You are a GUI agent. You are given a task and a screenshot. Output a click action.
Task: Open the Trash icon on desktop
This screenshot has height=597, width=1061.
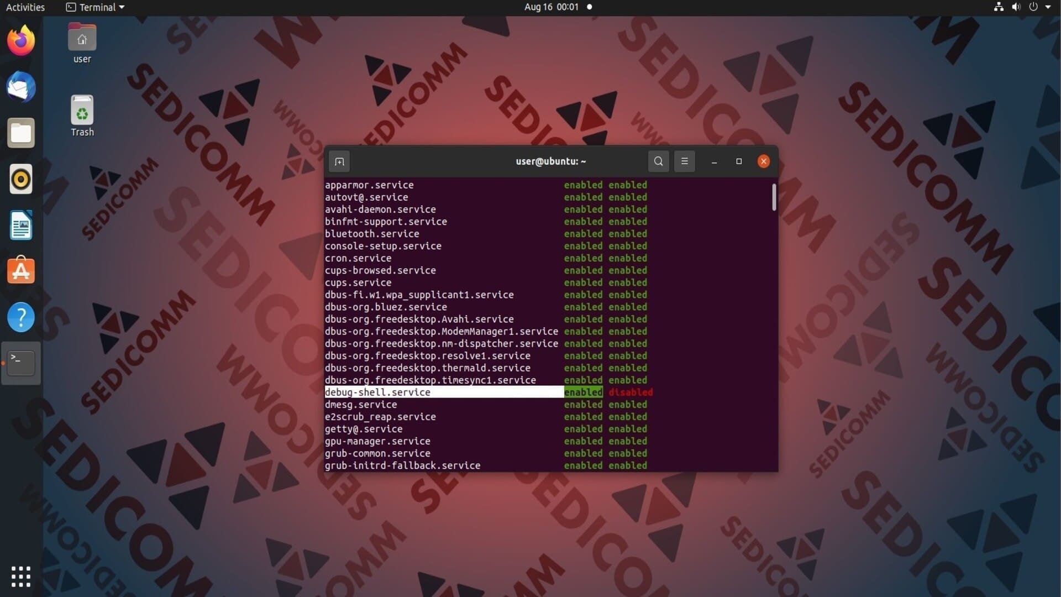(x=82, y=116)
